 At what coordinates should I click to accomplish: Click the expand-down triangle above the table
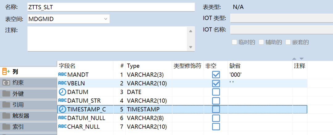pos(302,59)
